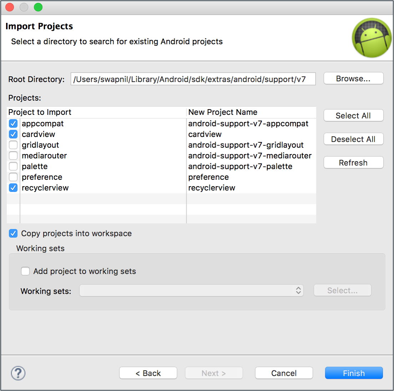Open the Browse dialog for Root Directory
This screenshot has height=391, width=394.
point(353,78)
